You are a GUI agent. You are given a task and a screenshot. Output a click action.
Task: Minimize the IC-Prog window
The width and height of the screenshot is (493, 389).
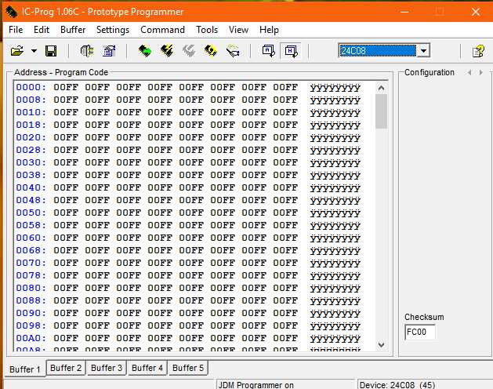(404, 12)
